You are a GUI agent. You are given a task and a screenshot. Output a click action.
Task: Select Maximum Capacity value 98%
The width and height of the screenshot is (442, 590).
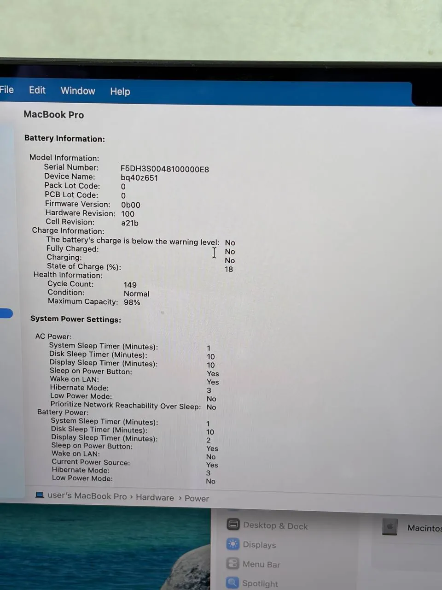(x=132, y=302)
